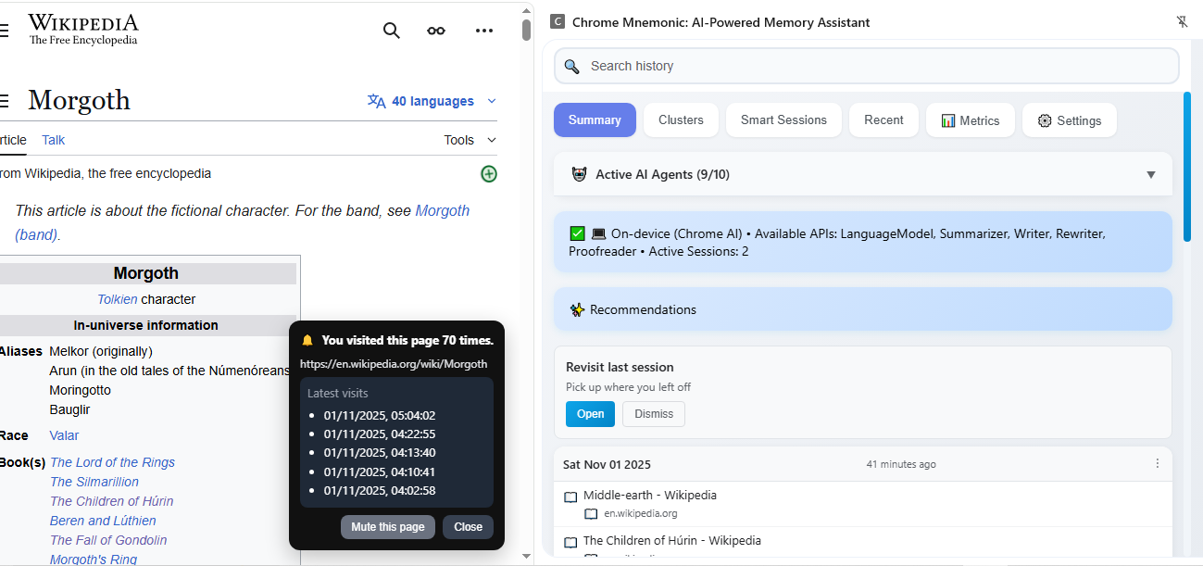This screenshot has width=1203, height=566.
Task: Click the Wikipedia logo wordmark
Action: [x=82, y=29]
